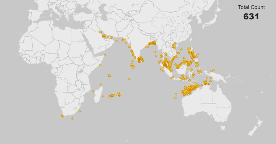
Task: Select the 631 total count number
Action: 251,16
